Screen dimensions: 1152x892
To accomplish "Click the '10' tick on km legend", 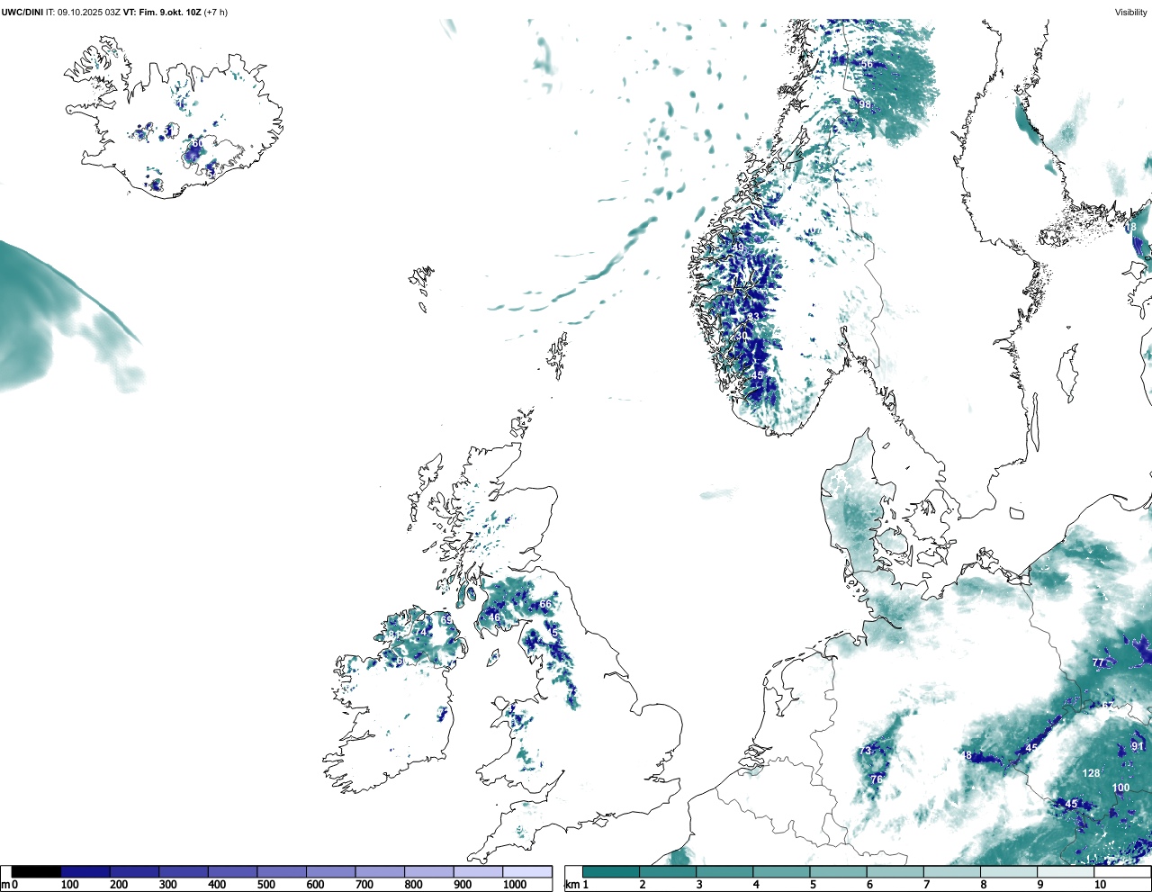I will pyautogui.click(x=1100, y=885).
